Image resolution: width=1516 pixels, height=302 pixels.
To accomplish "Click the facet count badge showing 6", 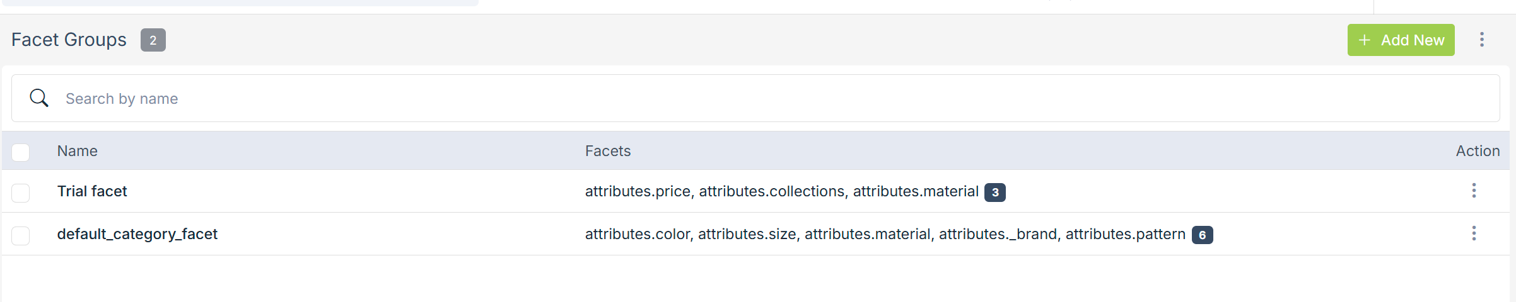I will tap(1203, 235).
